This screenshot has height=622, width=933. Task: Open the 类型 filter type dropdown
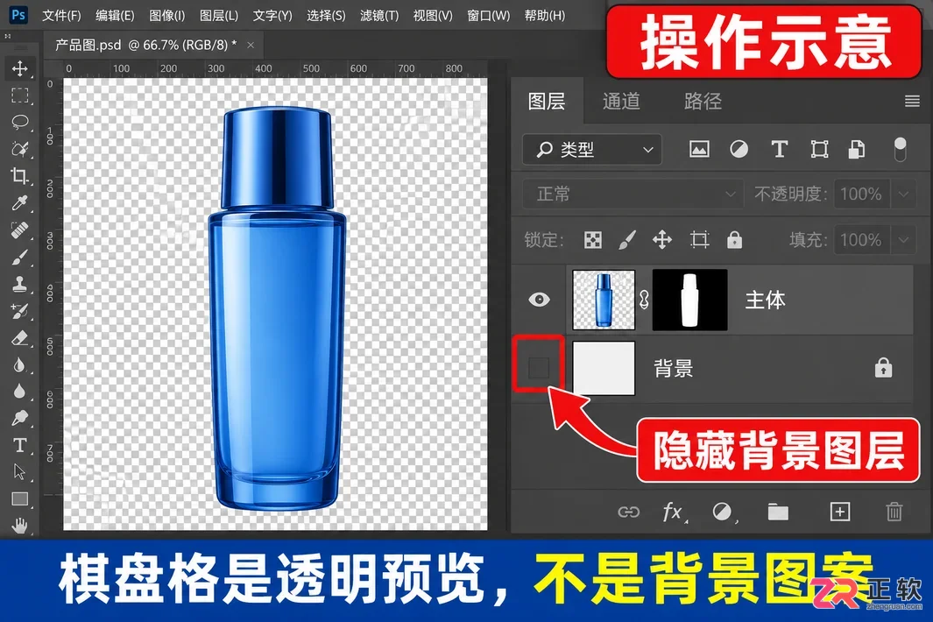click(592, 150)
